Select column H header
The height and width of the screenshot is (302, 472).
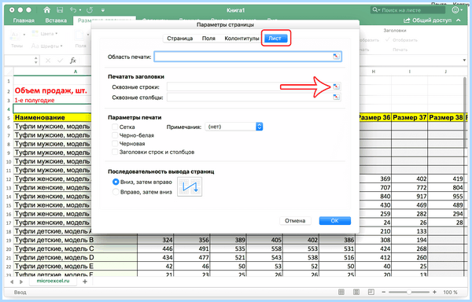(x=373, y=72)
